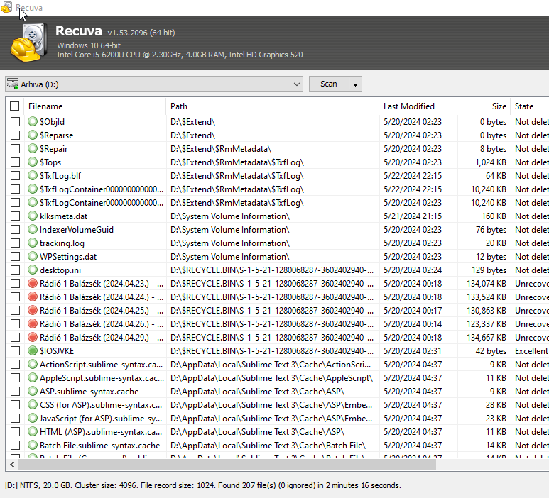Viewport: 549px width, 498px height.
Task: Sort by the Filename column header
Action: [x=95, y=106]
